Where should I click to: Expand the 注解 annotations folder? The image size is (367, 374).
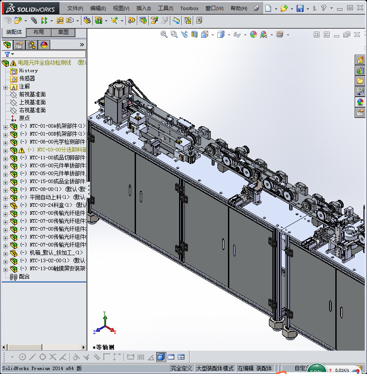pos(5,87)
